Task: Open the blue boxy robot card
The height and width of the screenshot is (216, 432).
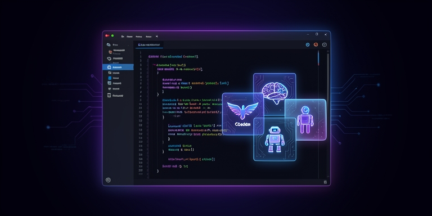Action: (x=274, y=139)
